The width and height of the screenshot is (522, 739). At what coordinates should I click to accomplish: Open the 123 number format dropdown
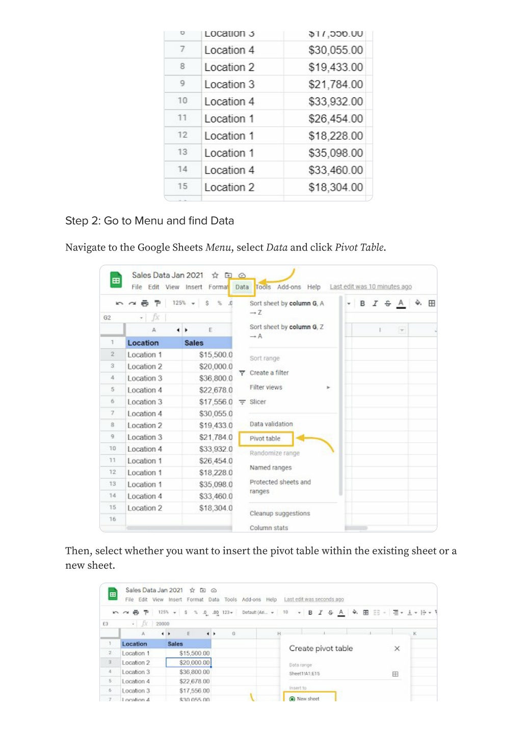point(228,613)
